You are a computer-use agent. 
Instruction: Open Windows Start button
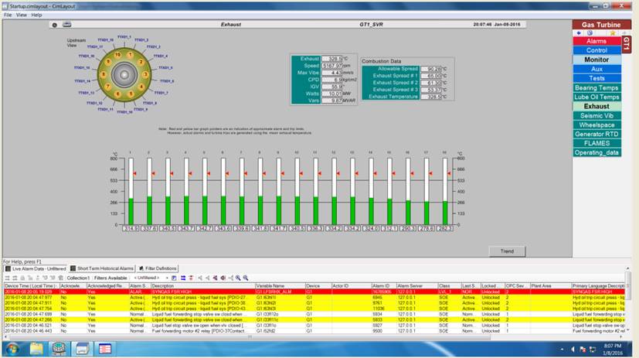[x=12, y=349]
